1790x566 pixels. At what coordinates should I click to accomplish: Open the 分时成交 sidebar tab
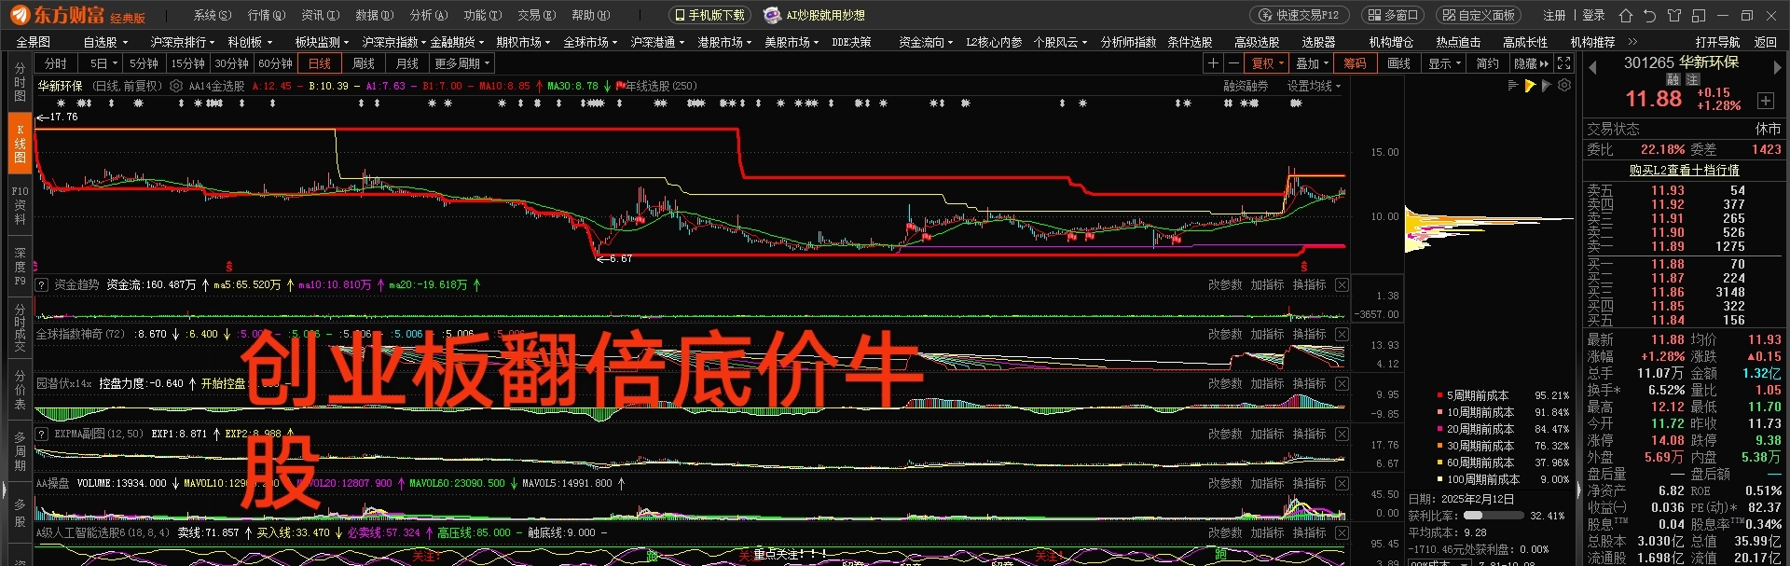pyautogui.click(x=20, y=326)
